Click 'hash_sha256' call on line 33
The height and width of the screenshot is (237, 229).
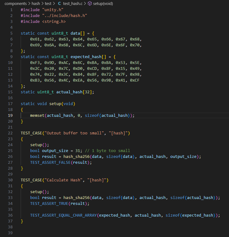(x=76, y=198)
